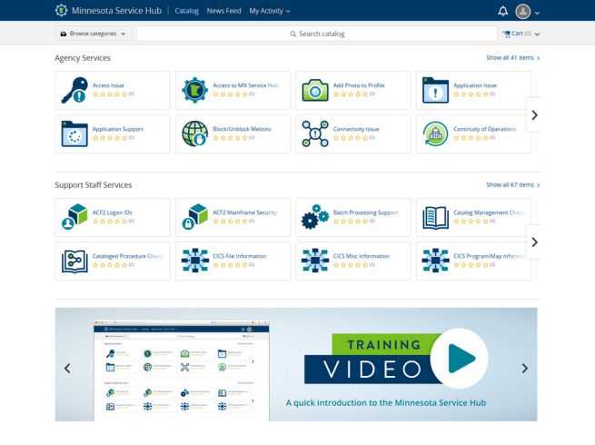This screenshot has height=445, width=595.
Task: Click the Application Issue window icon
Action: tap(435, 90)
